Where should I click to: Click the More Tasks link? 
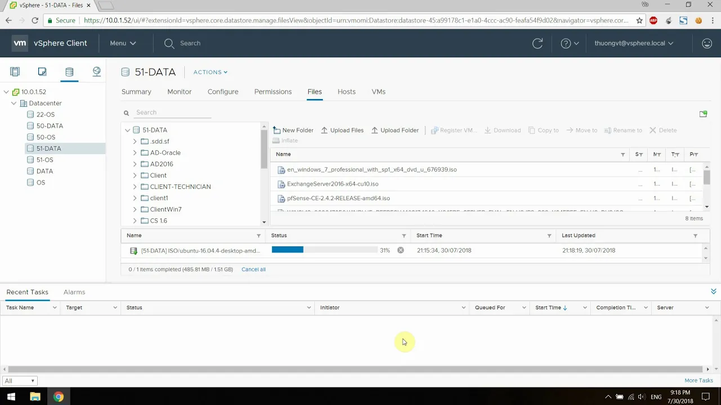(x=698, y=380)
